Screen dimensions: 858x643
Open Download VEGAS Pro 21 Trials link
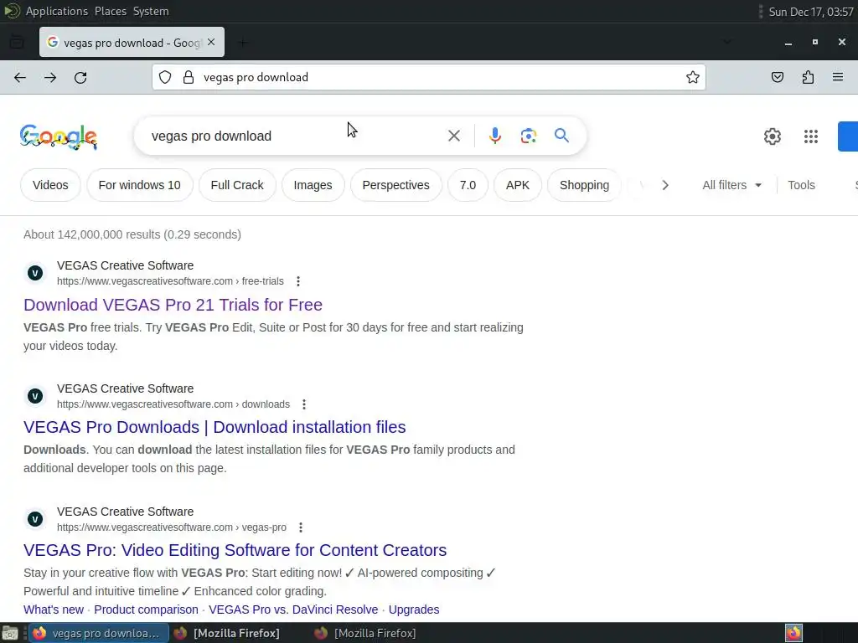(x=173, y=305)
